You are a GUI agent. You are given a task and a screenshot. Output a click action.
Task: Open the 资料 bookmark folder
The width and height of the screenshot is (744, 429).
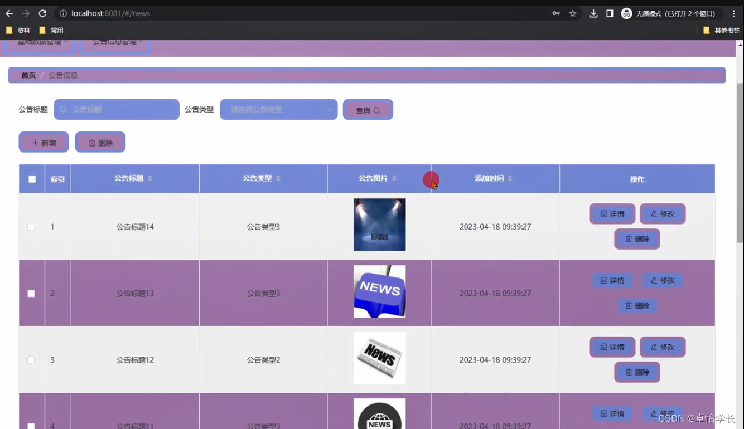[x=18, y=31]
